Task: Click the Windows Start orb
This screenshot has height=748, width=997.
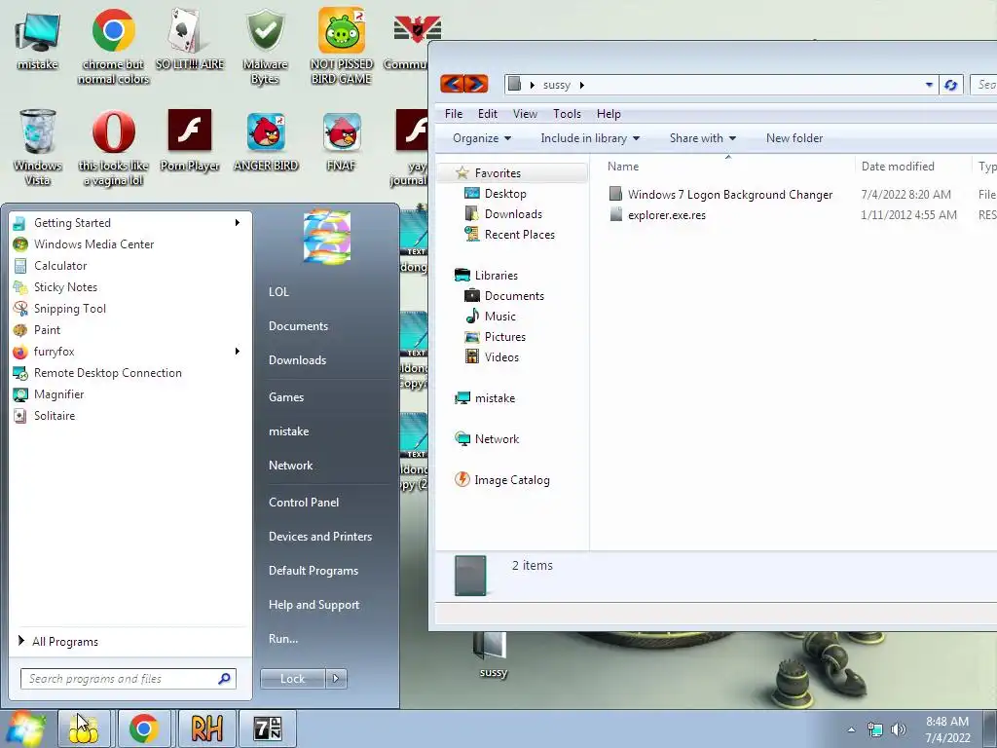Action: tap(25, 729)
